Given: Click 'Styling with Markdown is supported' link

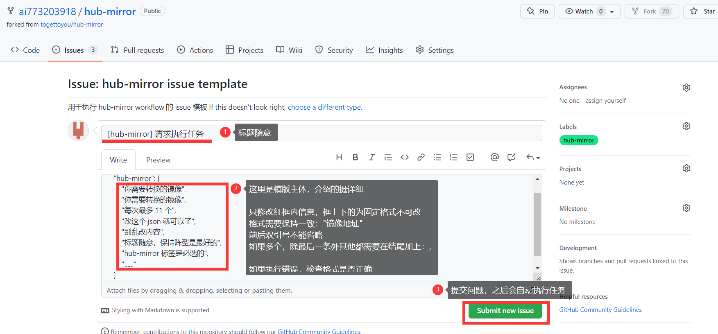Looking at the screenshot, I should 155,310.
